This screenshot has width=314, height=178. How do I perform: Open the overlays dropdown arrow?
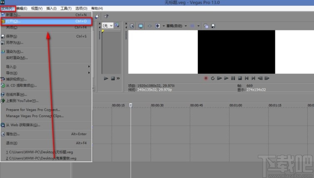pyautogui.click(x=198, y=26)
